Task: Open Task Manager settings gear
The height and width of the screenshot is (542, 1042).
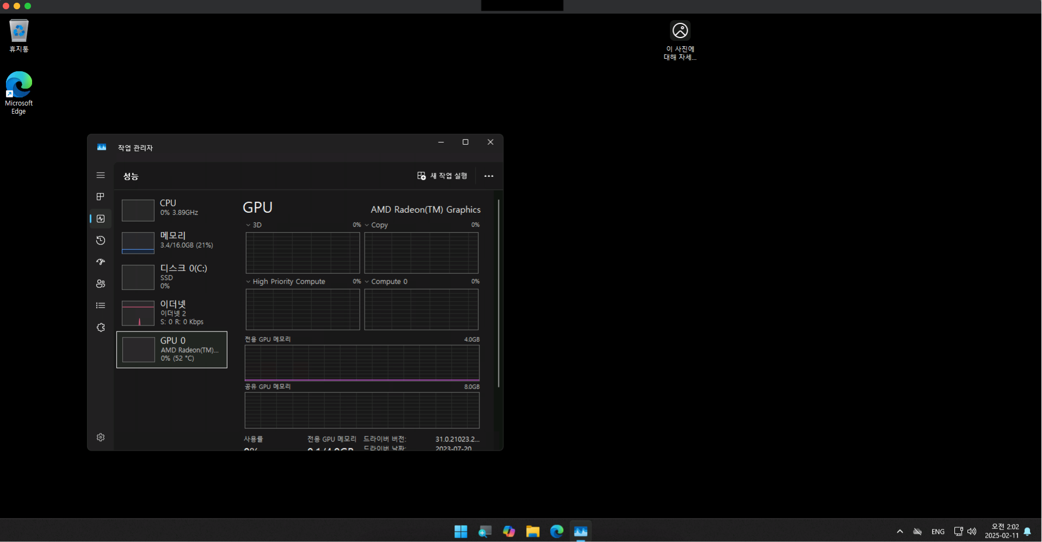Action: [x=101, y=438]
